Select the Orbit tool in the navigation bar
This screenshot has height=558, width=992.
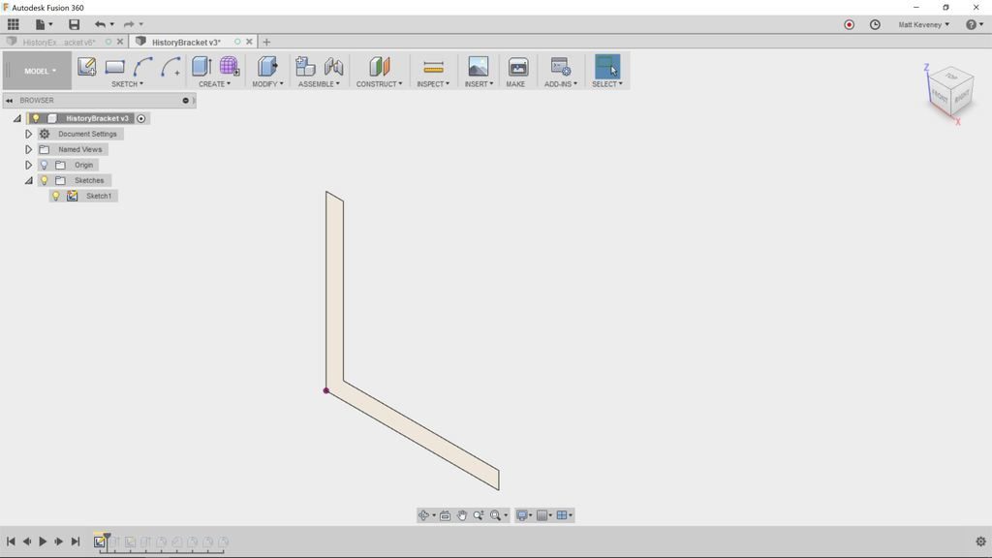[x=423, y=514]
